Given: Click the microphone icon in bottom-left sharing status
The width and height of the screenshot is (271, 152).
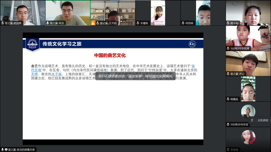Looking at the screenshot, I should click(x=3, y=149).
